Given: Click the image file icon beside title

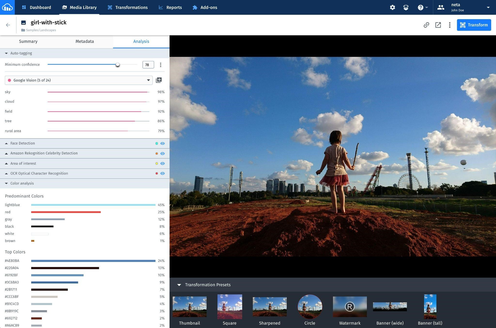Looking at the screenshot, I should coord(23,23).
